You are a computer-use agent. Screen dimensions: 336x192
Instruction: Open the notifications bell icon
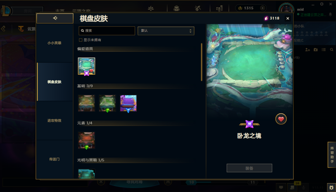(330, 14)
